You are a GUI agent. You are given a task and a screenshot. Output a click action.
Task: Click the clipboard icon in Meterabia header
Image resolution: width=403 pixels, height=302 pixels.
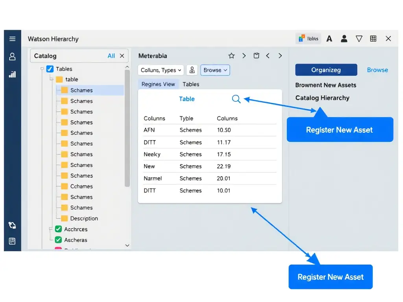point(257,56)
